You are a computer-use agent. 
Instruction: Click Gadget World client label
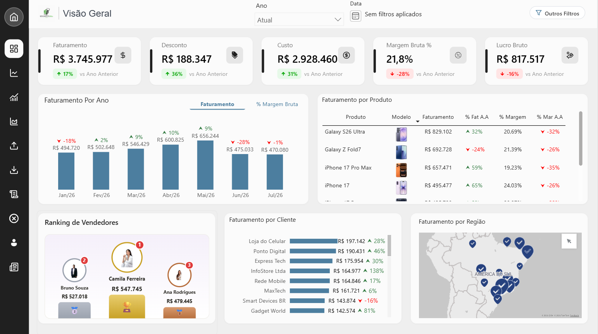click(x=268, y=311)
